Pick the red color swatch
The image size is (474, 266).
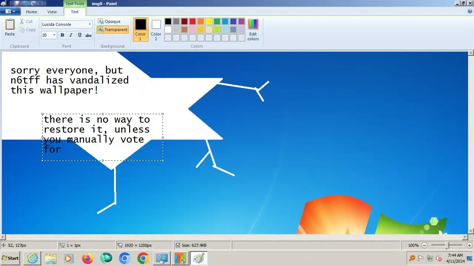coord(193,21)
